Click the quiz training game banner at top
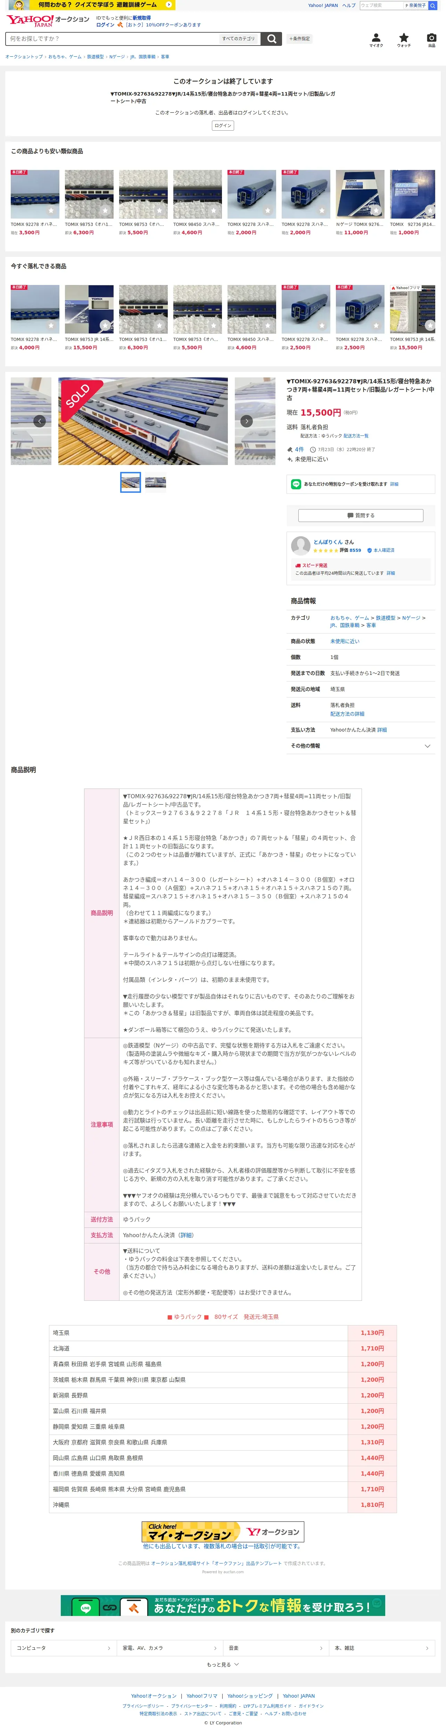 point(92,5)
